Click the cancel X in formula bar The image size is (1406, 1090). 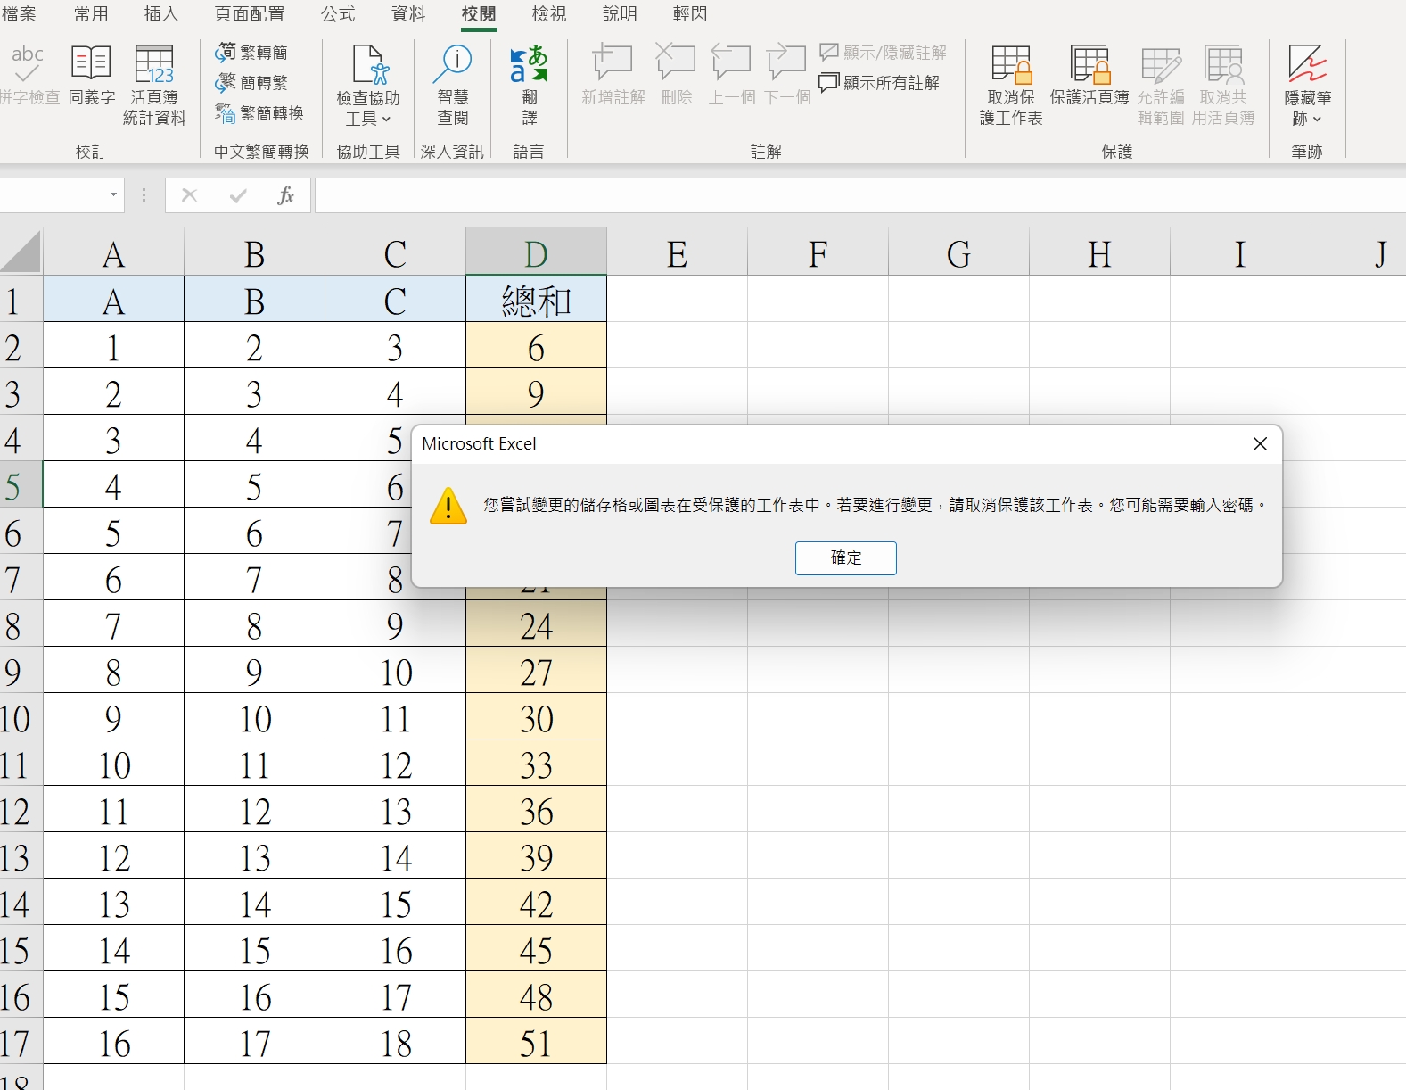[x=189, y=195]
